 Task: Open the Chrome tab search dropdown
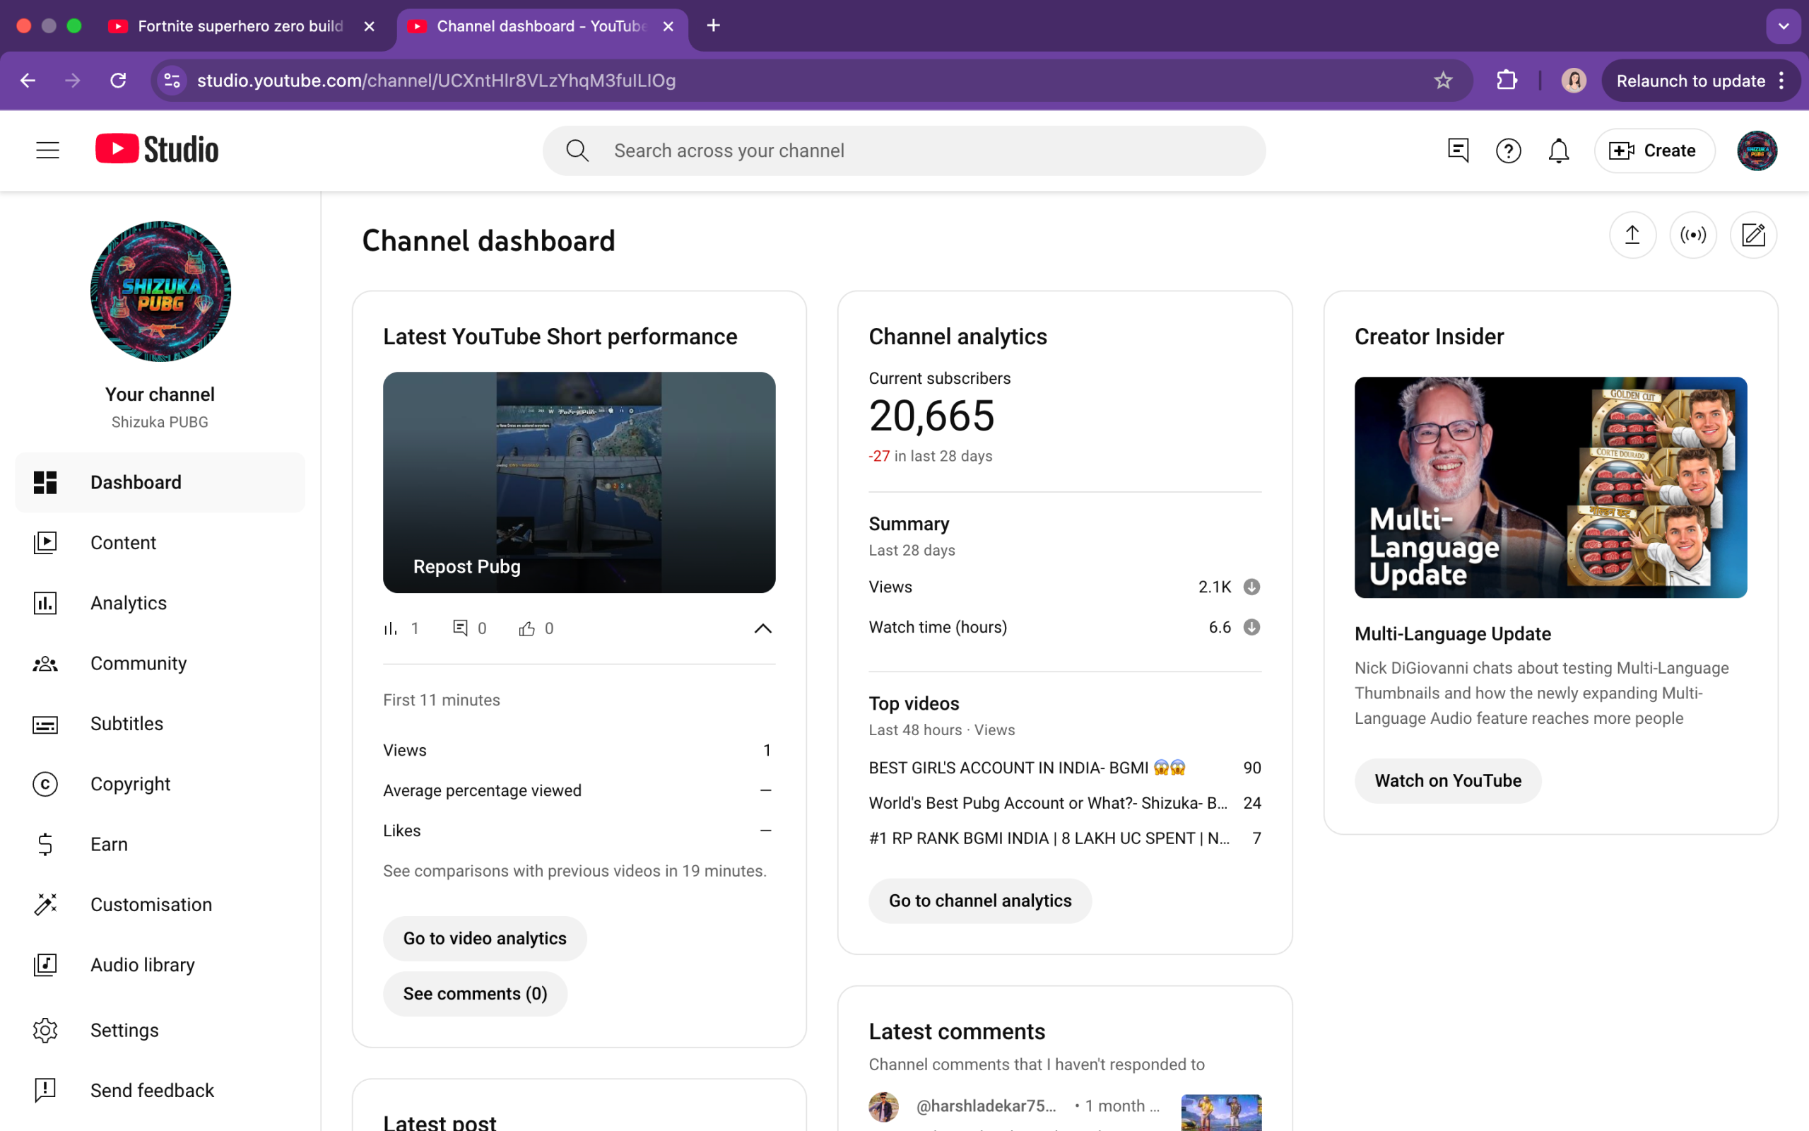point(1784,26)
